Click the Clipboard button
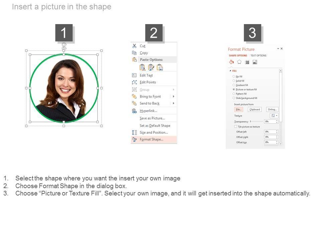 point(255,109)
